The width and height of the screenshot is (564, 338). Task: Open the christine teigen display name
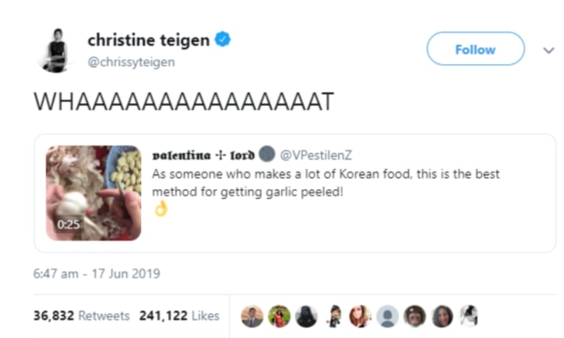[149, 40]
